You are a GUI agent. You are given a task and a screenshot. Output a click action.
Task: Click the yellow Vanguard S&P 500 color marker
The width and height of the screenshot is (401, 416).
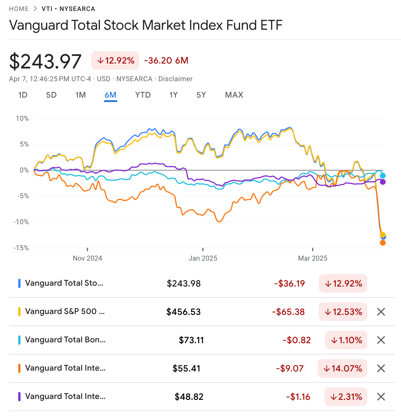point(19,312)
